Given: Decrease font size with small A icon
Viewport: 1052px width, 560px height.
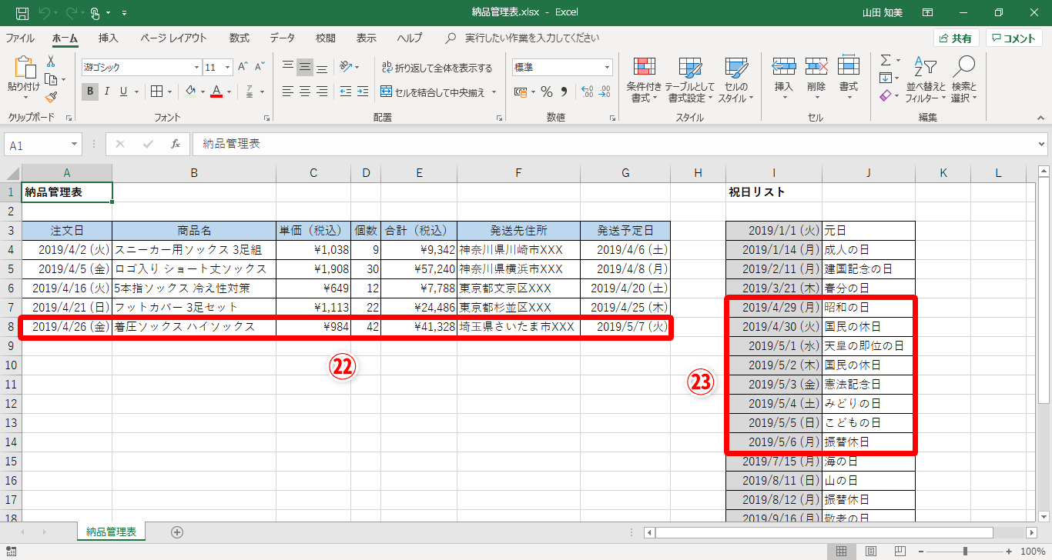Looking at the screenshot, I should click(260, 67).
